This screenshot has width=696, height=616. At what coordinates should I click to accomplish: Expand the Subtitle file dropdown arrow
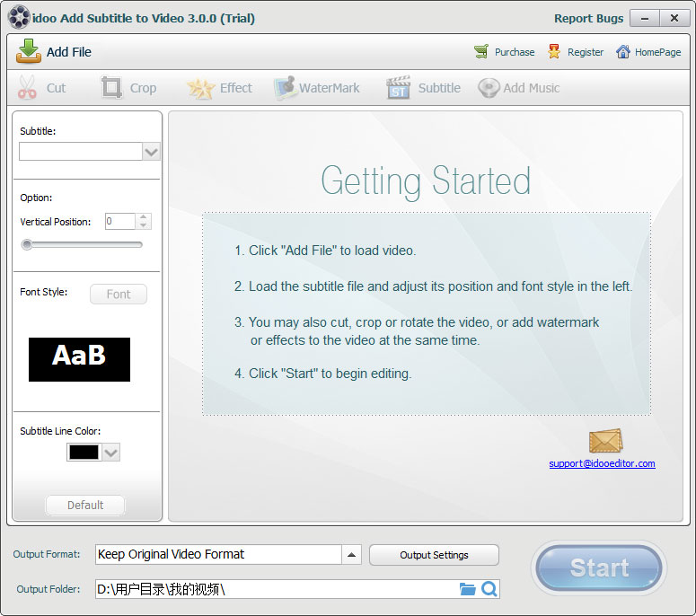pyautogui.click(x=152, y=152)
